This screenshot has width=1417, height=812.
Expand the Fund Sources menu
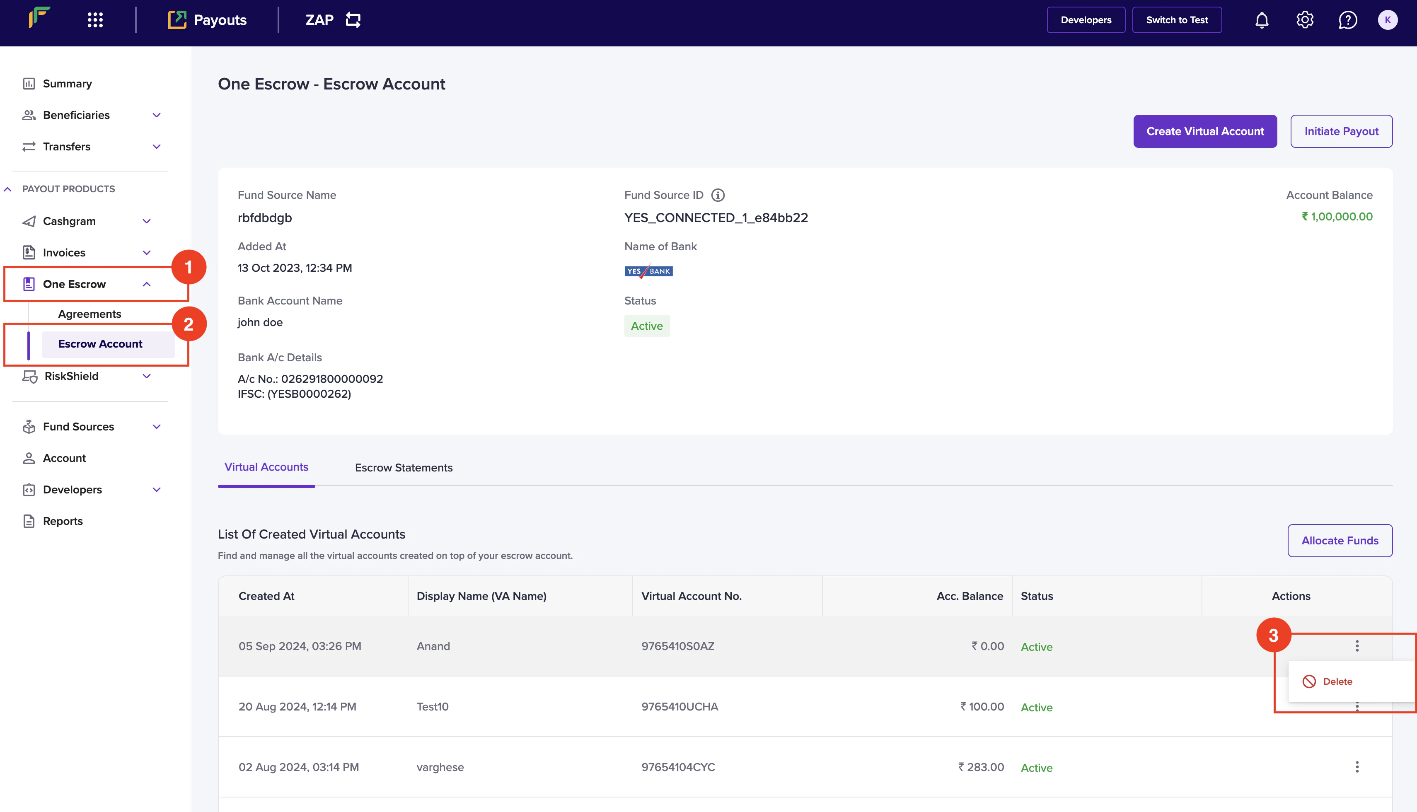[157, 427]
